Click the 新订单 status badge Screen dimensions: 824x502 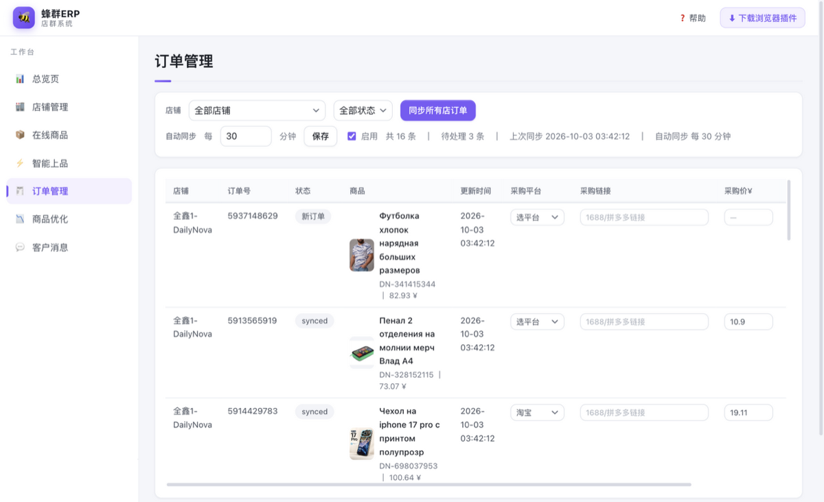pos(313,216)
